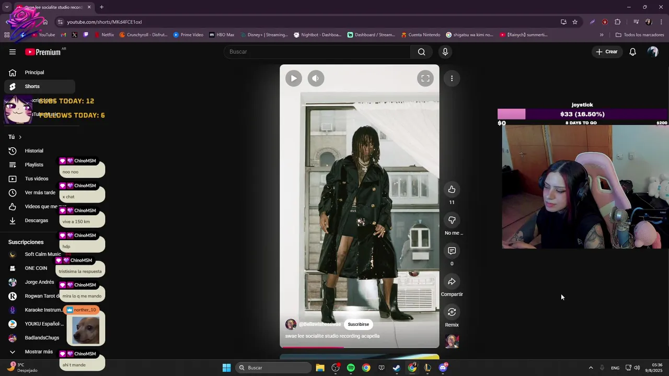Share the short via Compartir icon
The height and width of the screenshot is (376, 669).
tap(452, 281)
